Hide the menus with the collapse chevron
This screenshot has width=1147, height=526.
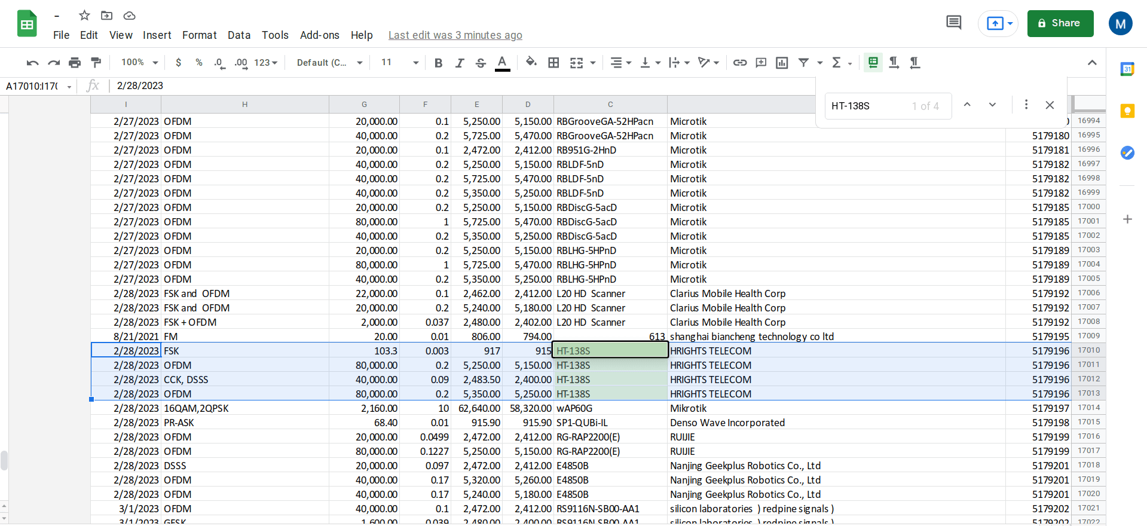[x=1092, y=63]
